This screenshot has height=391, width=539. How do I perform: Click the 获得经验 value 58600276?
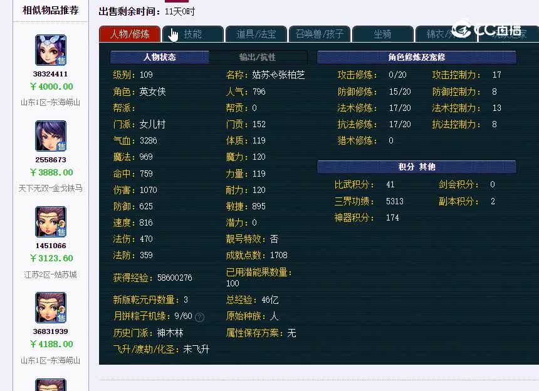pos(175,278)
